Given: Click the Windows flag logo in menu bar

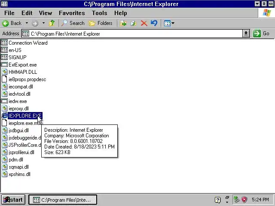Looking at the screenshot, I should click(266, 13).
